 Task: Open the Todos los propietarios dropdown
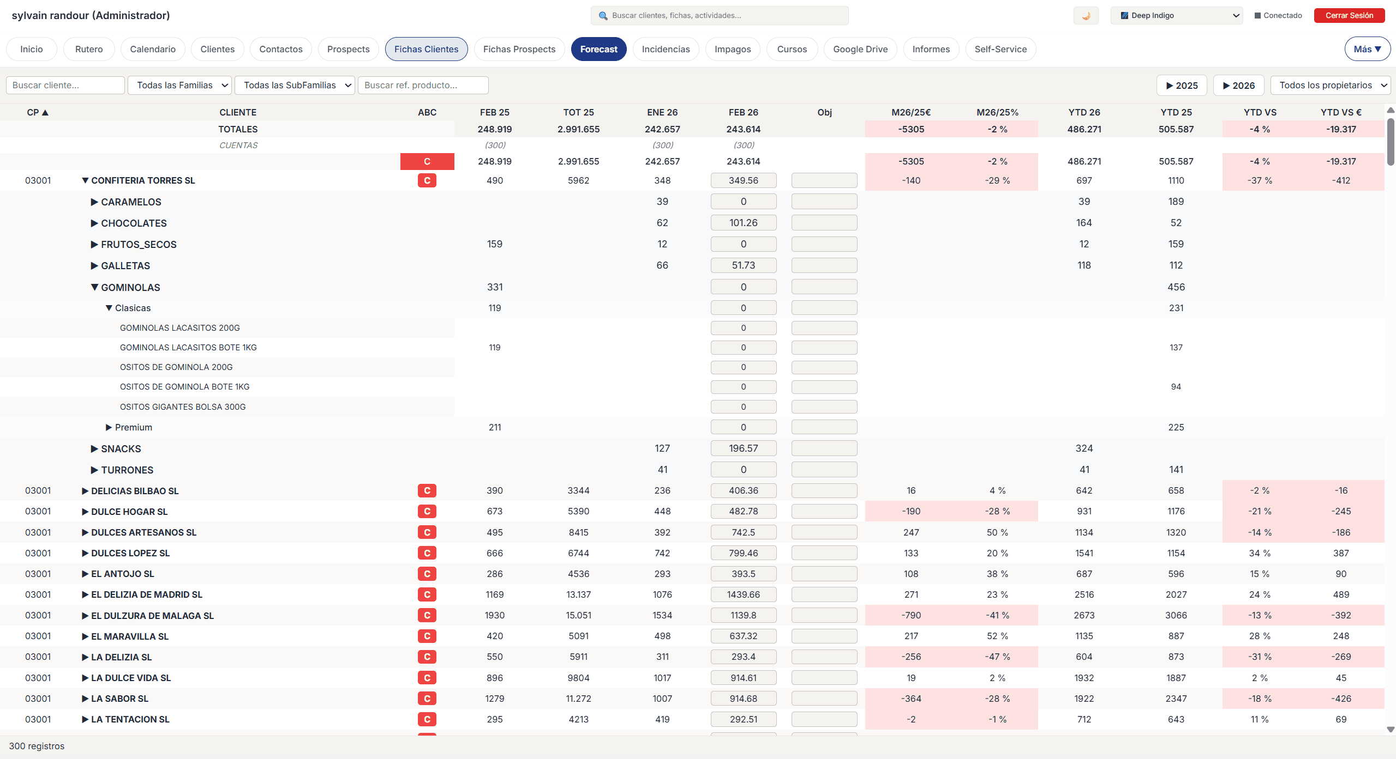pos(1329,85)
